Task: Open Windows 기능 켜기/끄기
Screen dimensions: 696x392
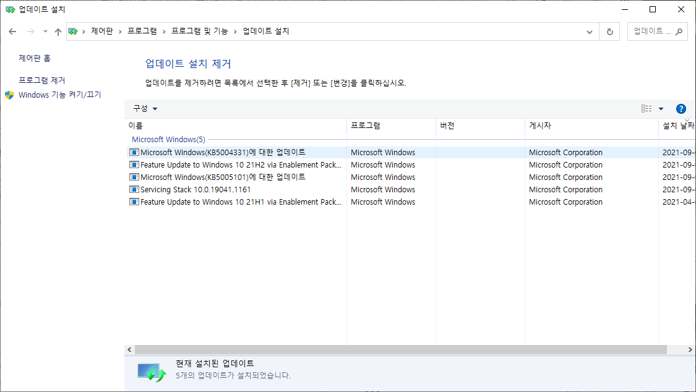Action: (60, 95)
